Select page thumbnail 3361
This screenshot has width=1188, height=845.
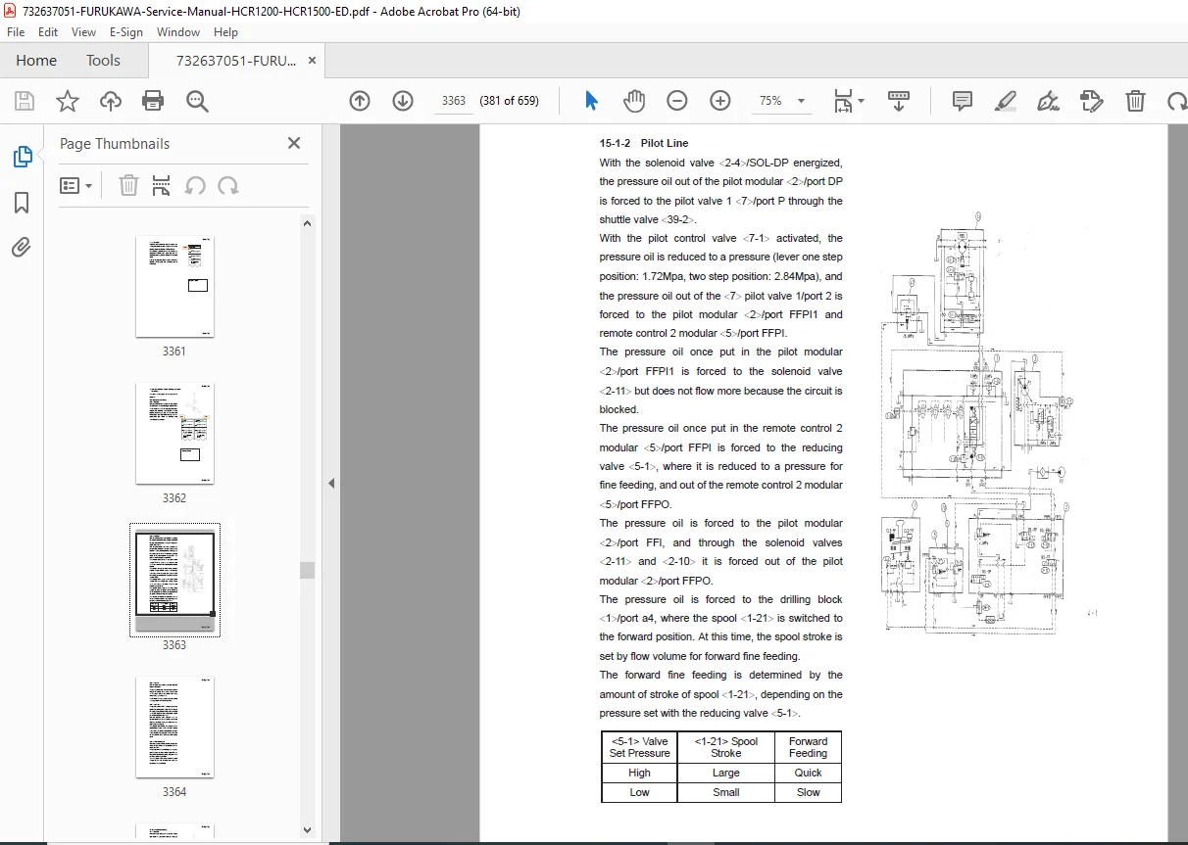tap(174, 286)
